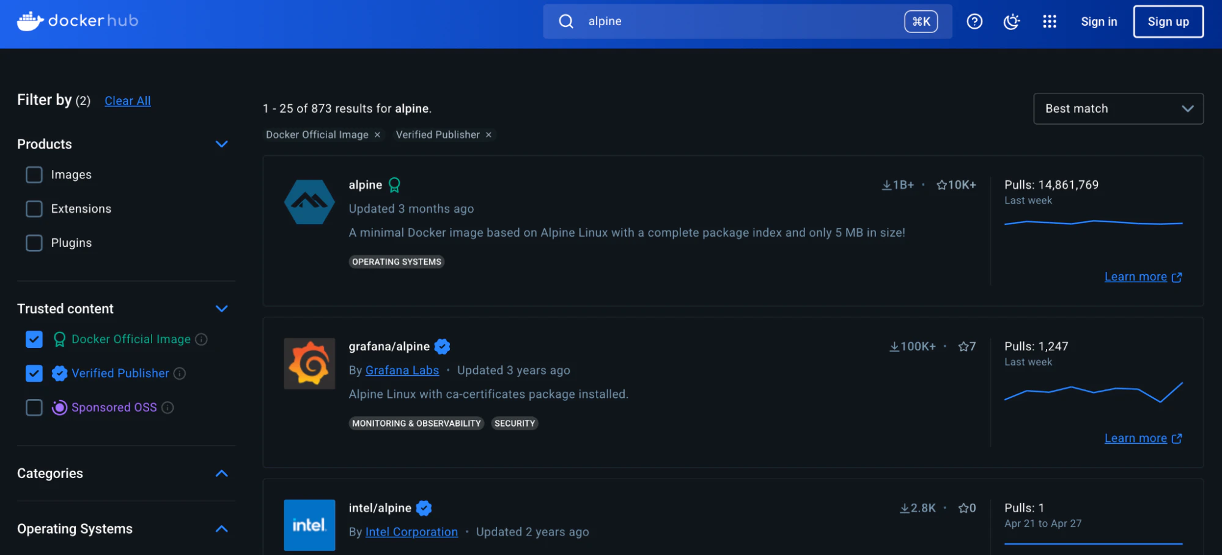Click "Updated 3 months ago" text

pos(411,208)
